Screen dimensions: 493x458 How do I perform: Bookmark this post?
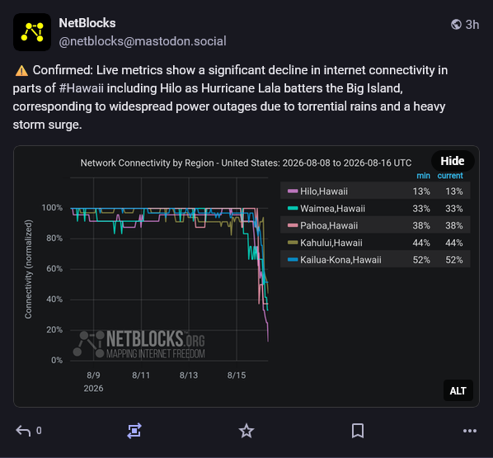pos(358,431)
